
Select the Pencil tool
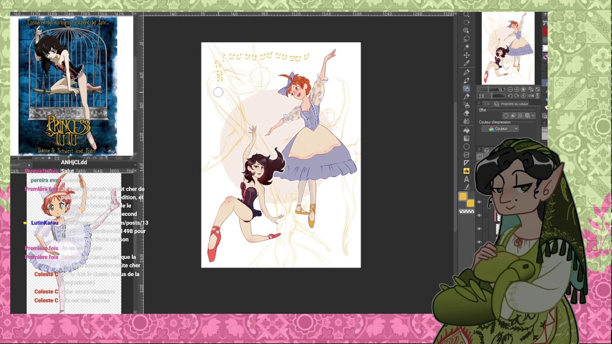click(467, 80)
